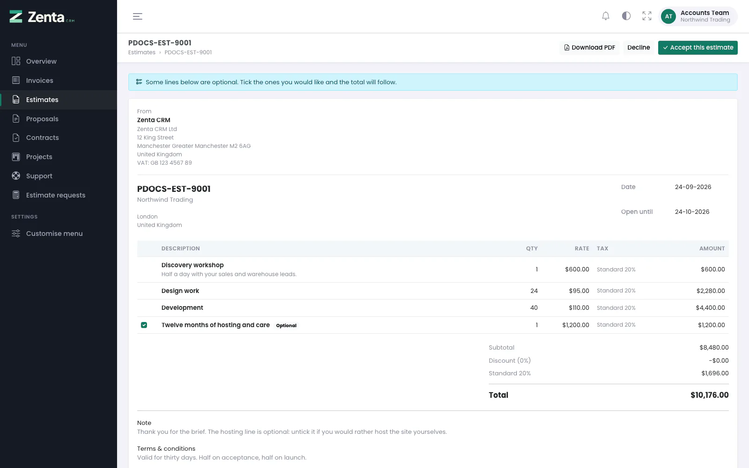
Task: Click the Contracts sidebar icon
Action: [16, 138]
